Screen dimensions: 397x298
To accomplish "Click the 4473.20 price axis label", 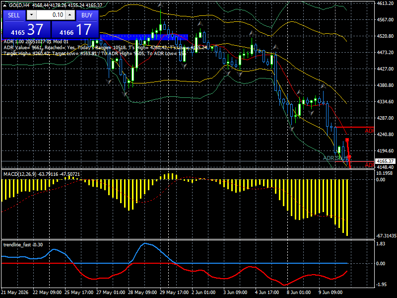I will (385, 52).
